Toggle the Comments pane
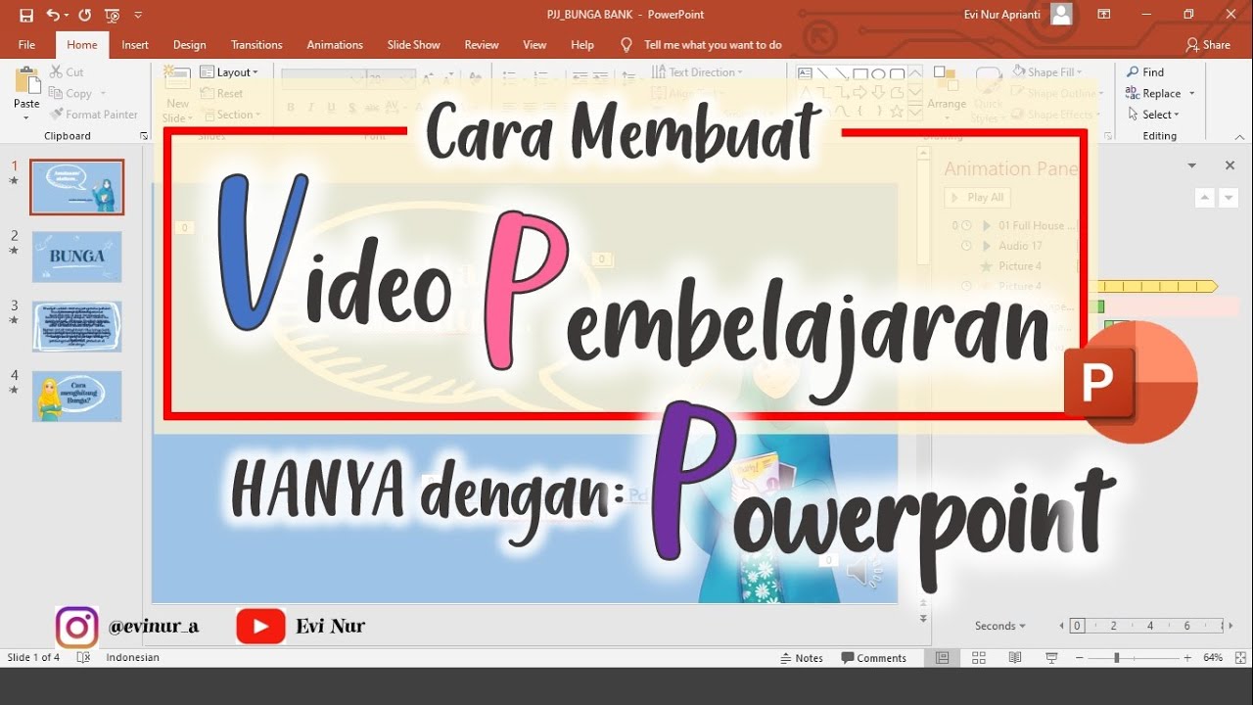Screen dimensions: 1253x705 [874, 658]
